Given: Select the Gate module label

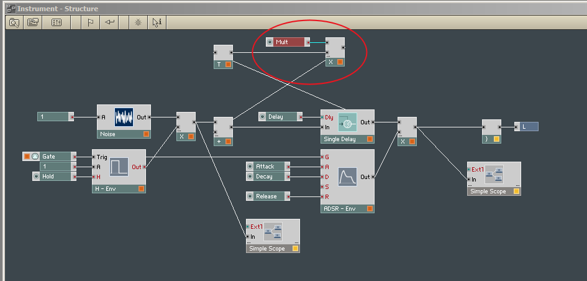Looking at the screenshot, I should [x=48, y=157].
